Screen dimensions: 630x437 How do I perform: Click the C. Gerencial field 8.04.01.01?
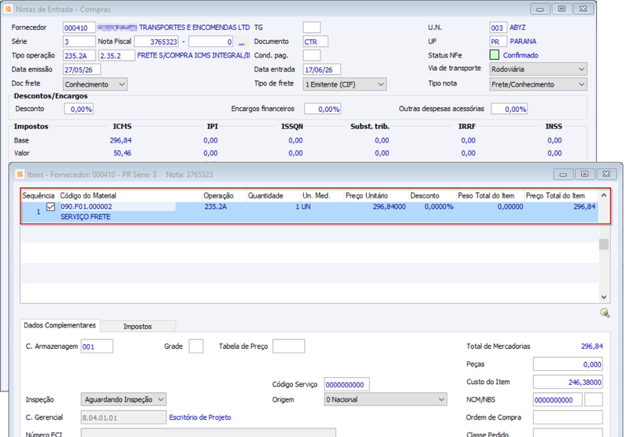[x=124, y=417]
